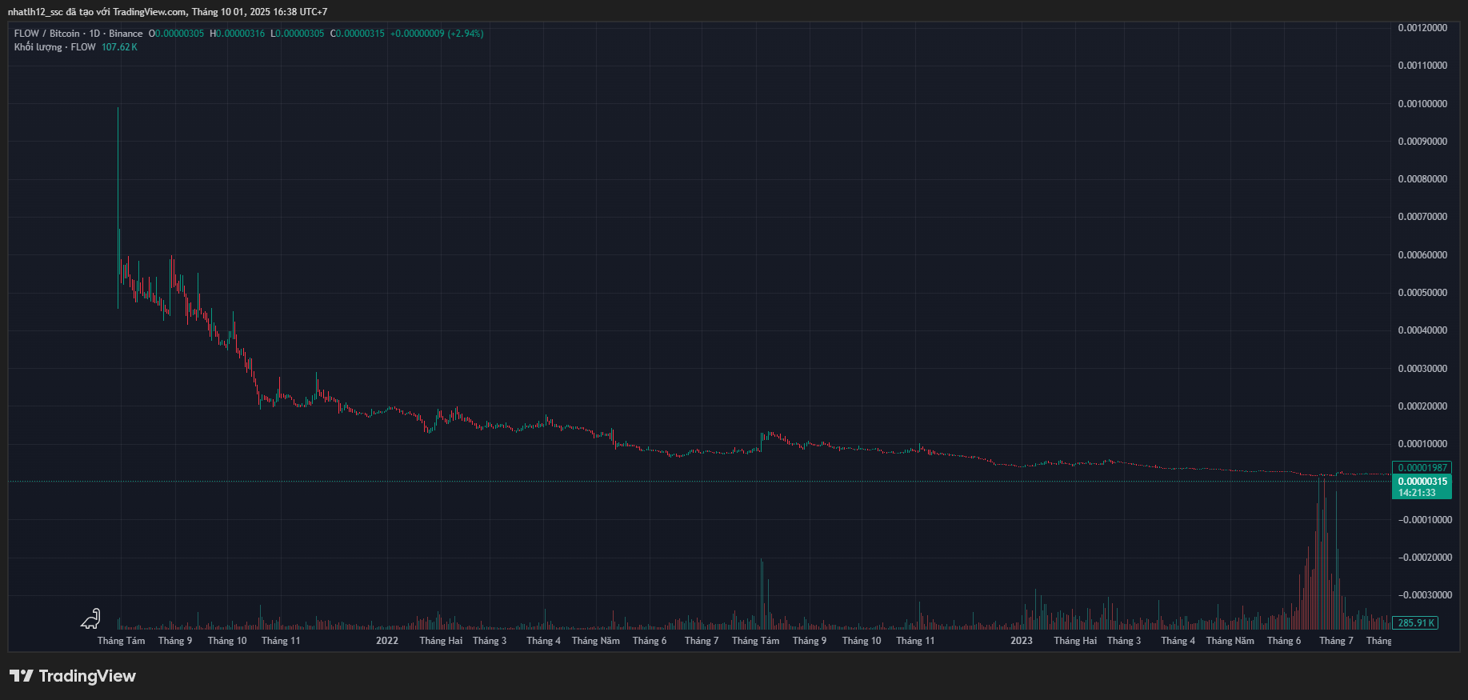Click the 0.00050000 price axis label
The width and height of the screenshot is (1468, 700).
click(1422, 293)
